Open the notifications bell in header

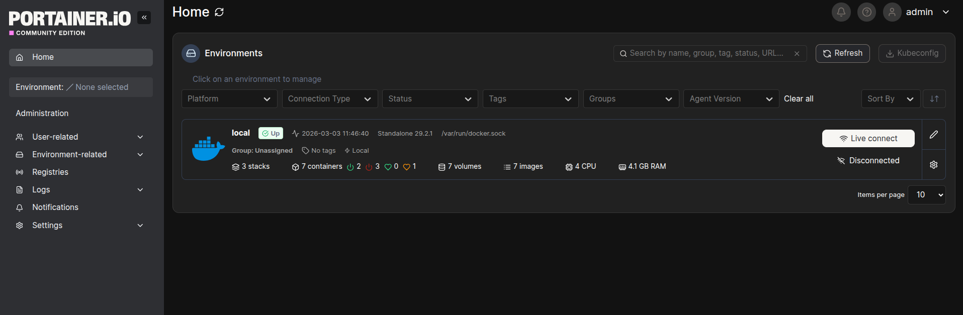[841, 12]
